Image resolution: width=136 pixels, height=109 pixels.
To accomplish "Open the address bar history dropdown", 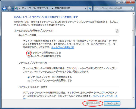I will (x=86, y=8).
